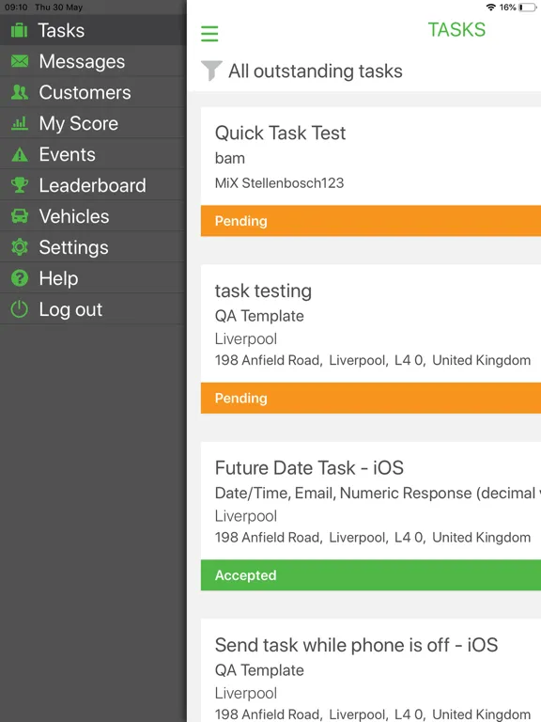This screenshot has width=541, height=722.
Task: Click the Settings gear icon
Action: (20, 247)
